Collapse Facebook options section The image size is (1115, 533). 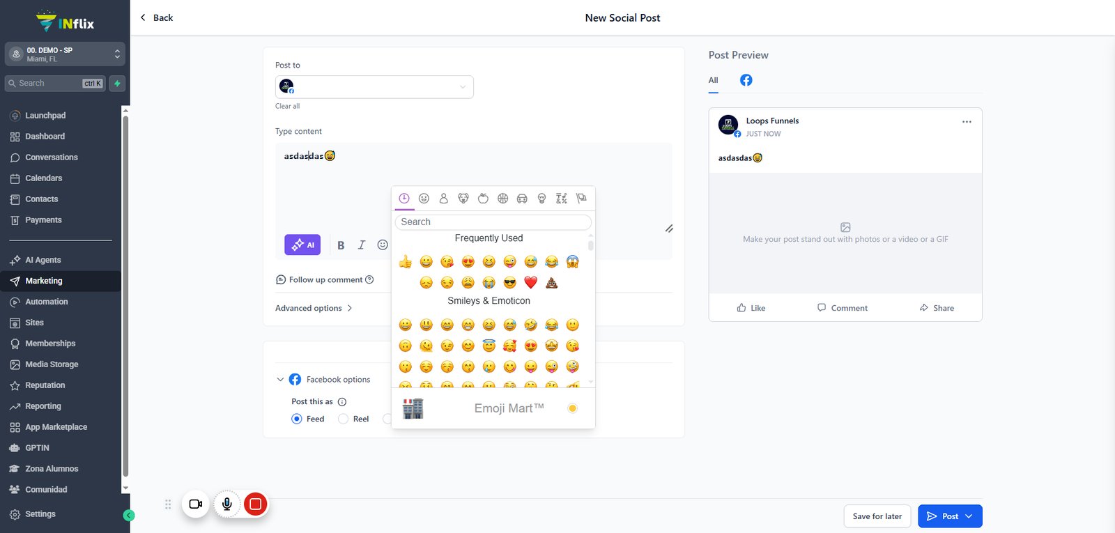(x=280, y=380)
